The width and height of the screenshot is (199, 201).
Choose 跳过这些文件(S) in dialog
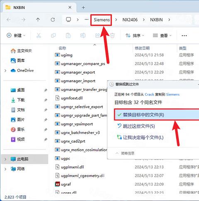[x=136, y=126]
